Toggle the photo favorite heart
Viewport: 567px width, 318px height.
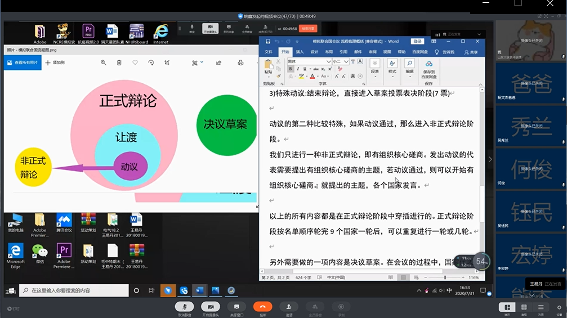coord(135,62)
